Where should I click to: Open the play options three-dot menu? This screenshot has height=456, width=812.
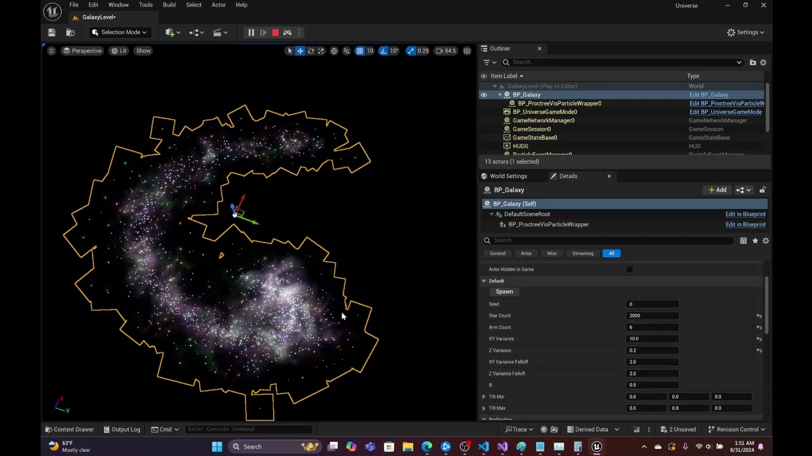click(299, 32)
